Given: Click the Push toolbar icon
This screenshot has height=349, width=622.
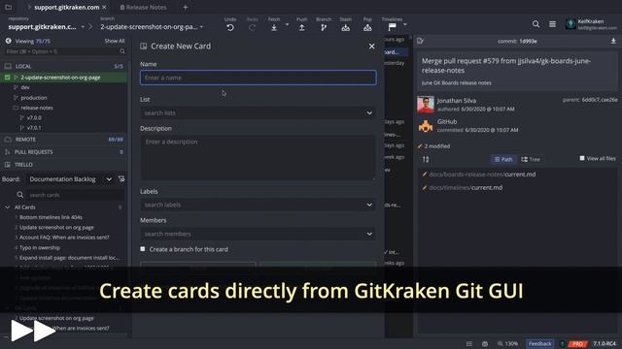Looking at the screenshot, I should click(302, 27).
